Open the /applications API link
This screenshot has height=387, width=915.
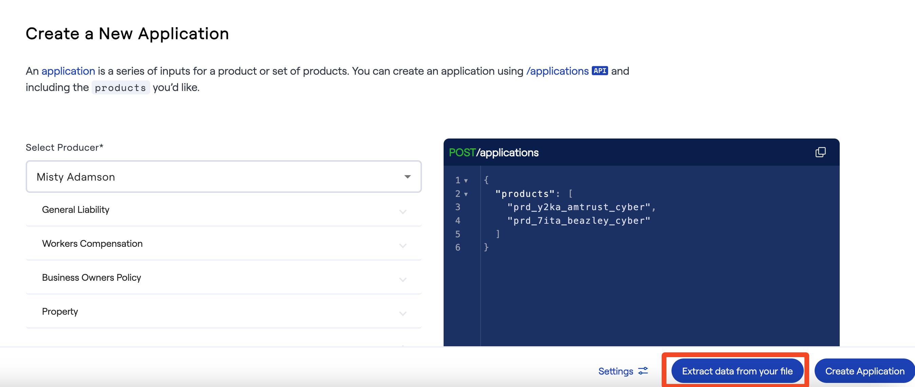point(557,71)
